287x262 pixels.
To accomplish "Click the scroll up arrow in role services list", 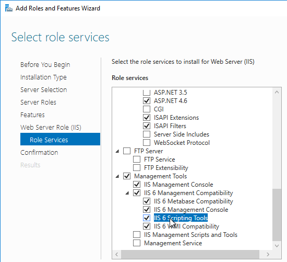I will 277,92.
